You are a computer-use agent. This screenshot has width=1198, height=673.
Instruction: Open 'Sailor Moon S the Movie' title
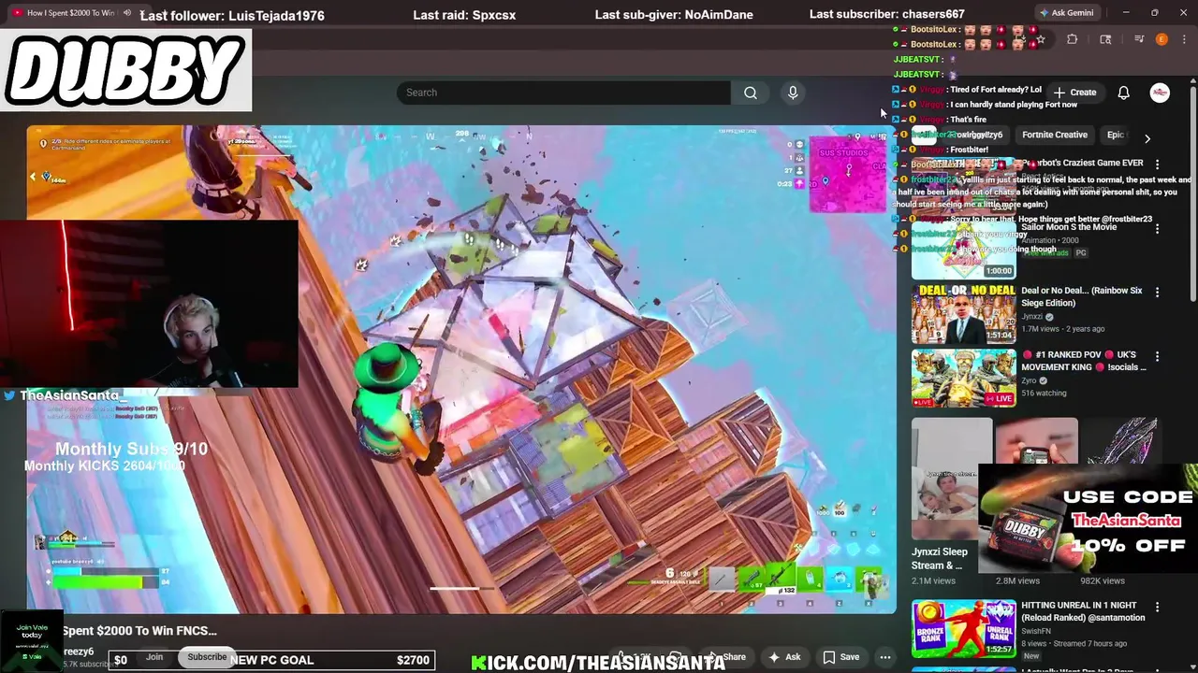pyautogui.click(x=1069, y=227)
